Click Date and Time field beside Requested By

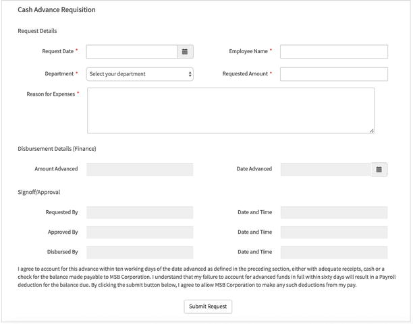tap(333, 213)
